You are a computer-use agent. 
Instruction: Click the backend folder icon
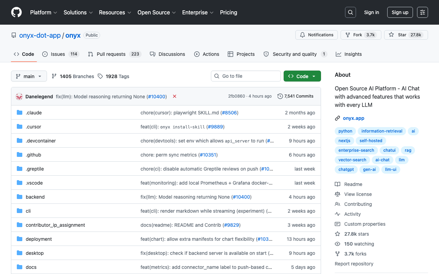pos(20,197)
